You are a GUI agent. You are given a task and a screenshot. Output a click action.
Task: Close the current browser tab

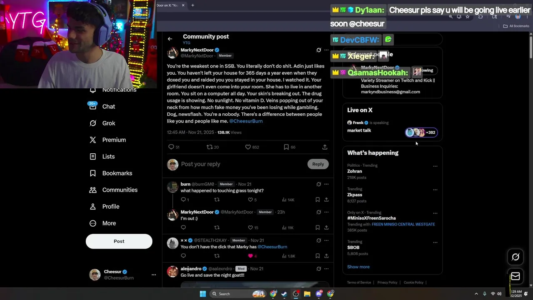coord(183,5)
